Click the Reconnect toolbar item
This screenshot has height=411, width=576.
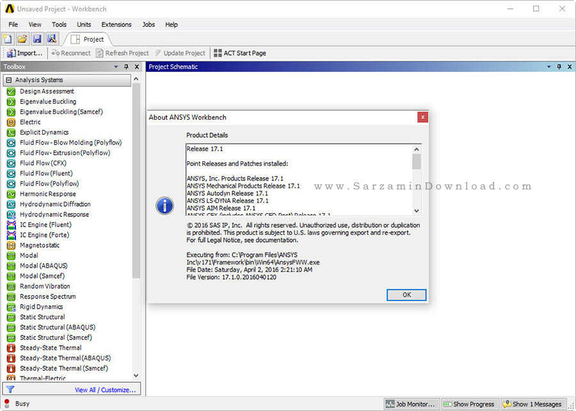coord(71,53)
